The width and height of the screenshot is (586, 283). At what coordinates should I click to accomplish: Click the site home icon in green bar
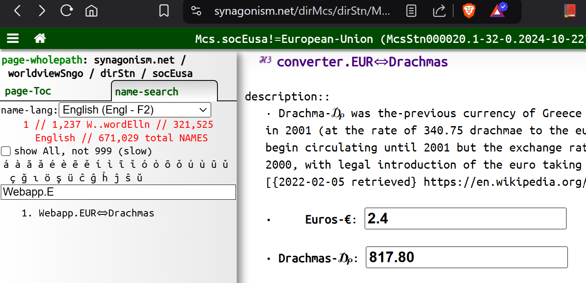pyautogui.click(x=40, y=38)
